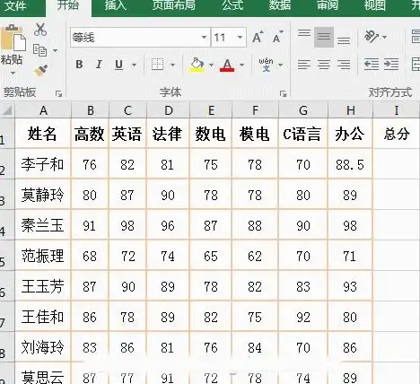
Task: Click name cell 范振理
Action: 43,256
